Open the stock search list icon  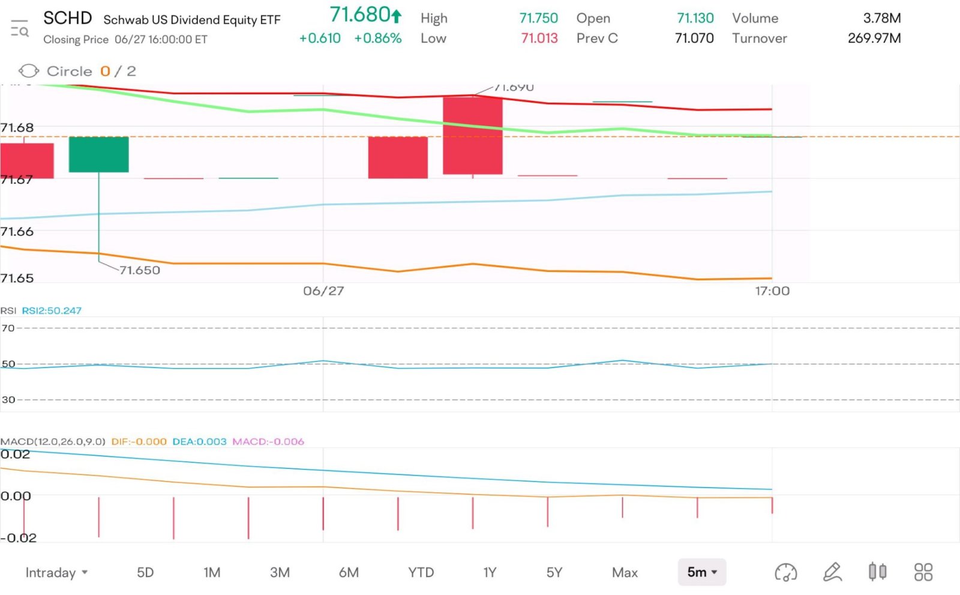point(20,28)
